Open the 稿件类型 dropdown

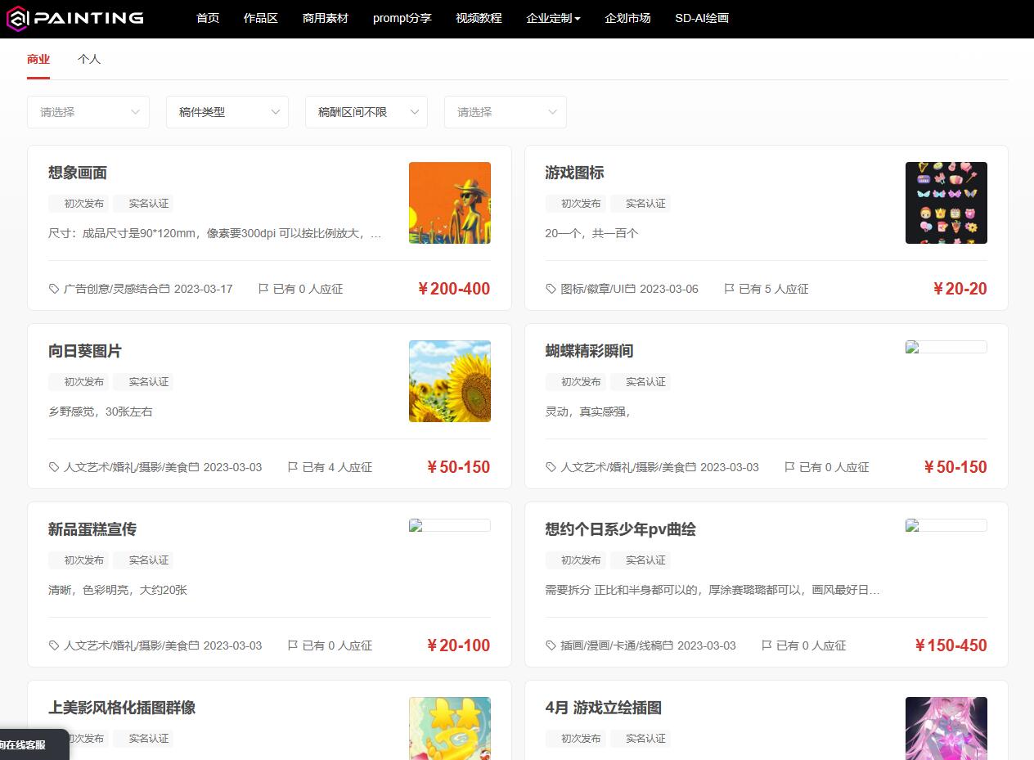227,112
